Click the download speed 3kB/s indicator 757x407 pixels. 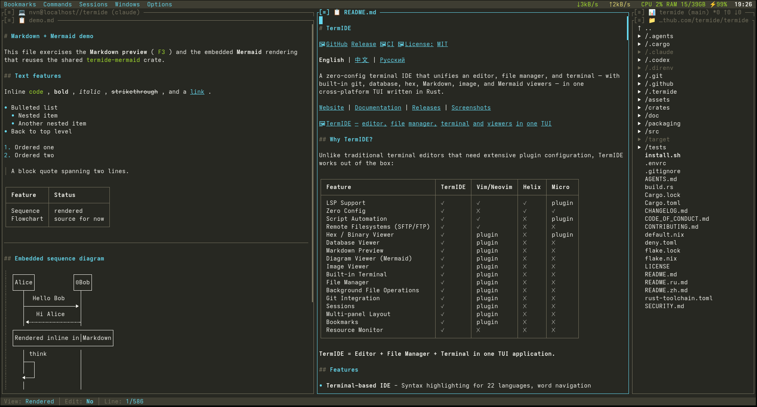588,4
